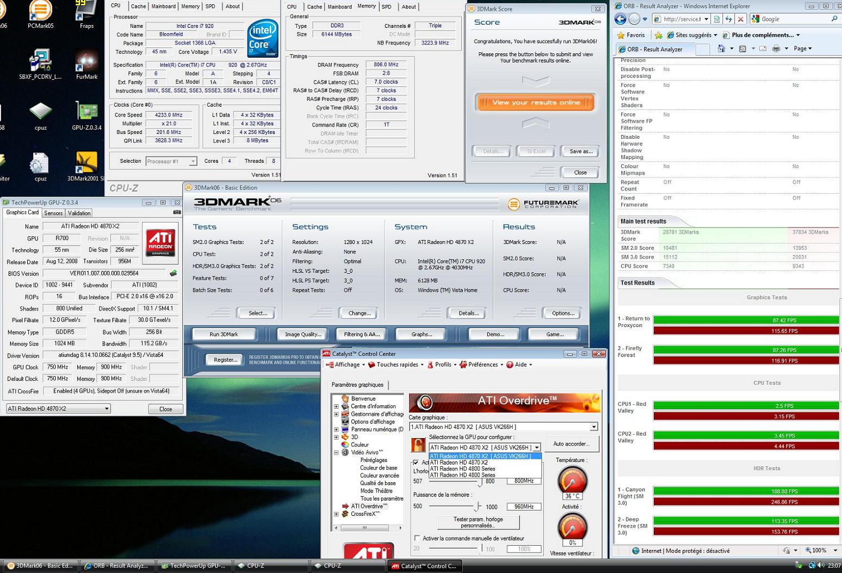The height and width of the screenshot is (573, 842).
Task: Select ATI Radeon HD 4870 X2 plain option
Action: tap(485, 463)
